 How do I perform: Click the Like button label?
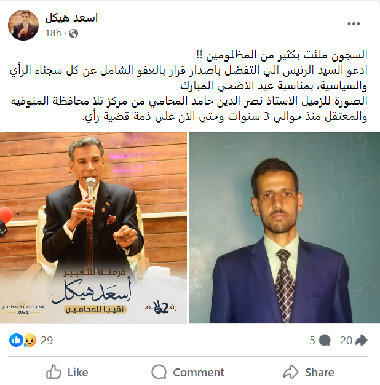(x=77, y=373)
